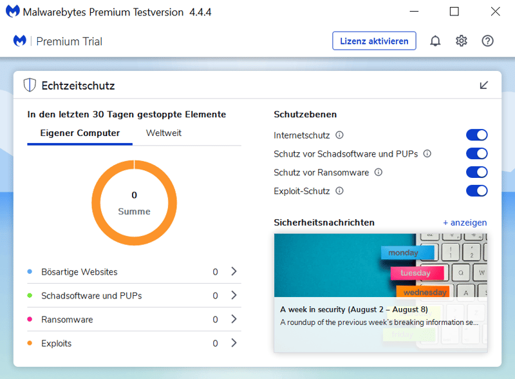Show info icon for Exploit-Schutz

[x=339, y=191]
